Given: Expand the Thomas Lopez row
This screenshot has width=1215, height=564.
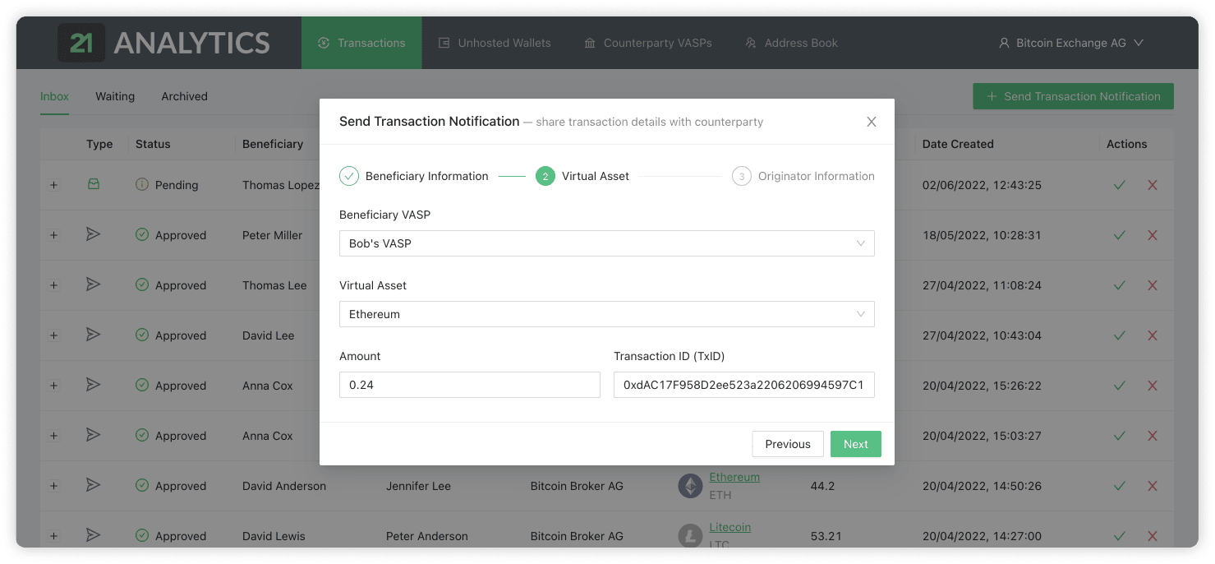Looking at the screenshot, I should click(x=53, y=185).
